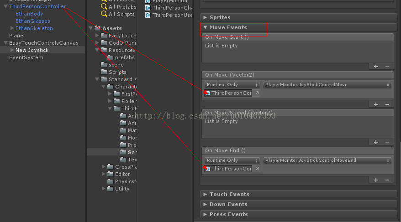This screenshot has height=222, width=401.
Task: Select the EventSystem object
Action: tap(26, 57)
